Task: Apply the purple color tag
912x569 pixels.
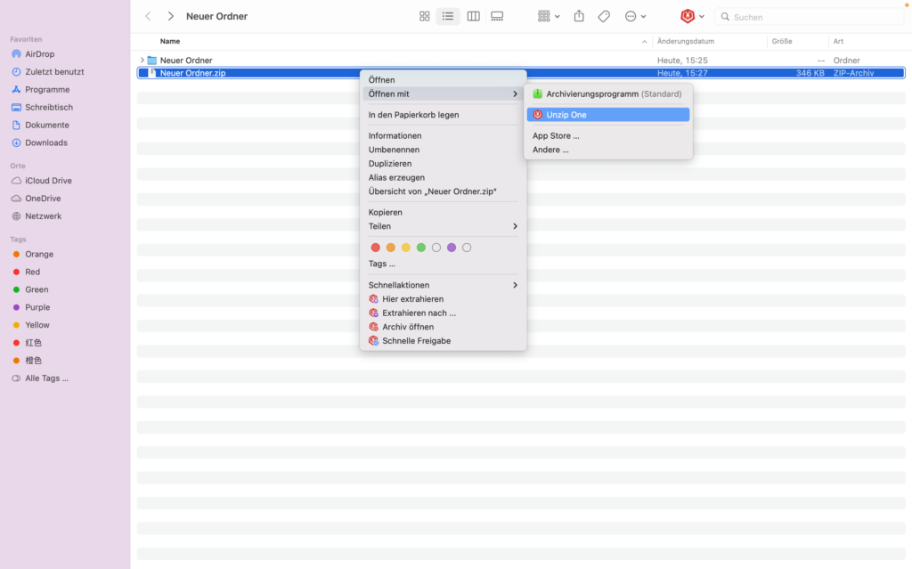Action: [452, 248]
